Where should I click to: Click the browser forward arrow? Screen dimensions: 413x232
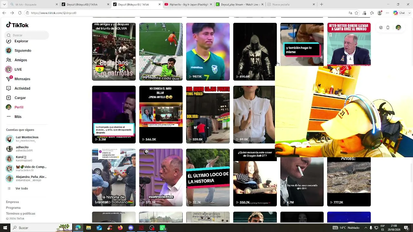point(12,13)
